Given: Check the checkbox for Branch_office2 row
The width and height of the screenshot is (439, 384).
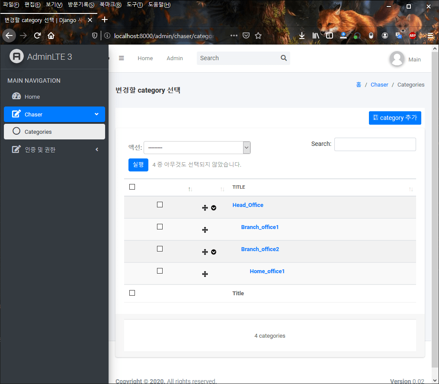Looking at the screenshot, I should 160,248.
